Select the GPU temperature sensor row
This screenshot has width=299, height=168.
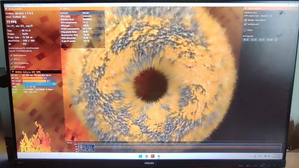(x=83, y=22)
